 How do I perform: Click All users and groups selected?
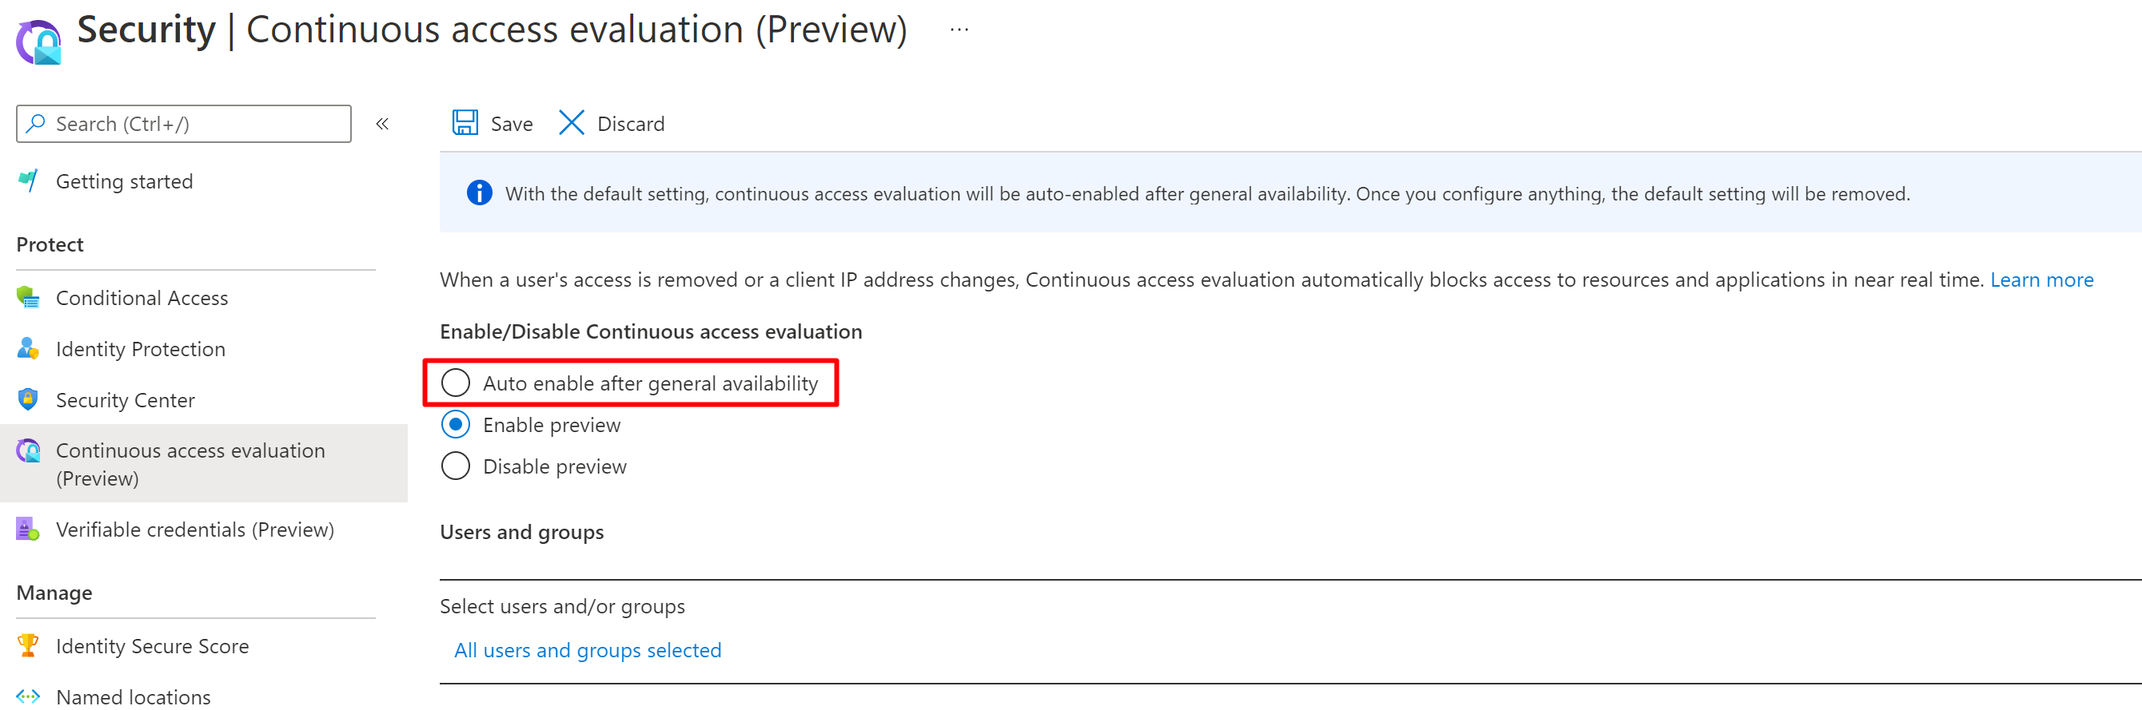coord(587,649)
